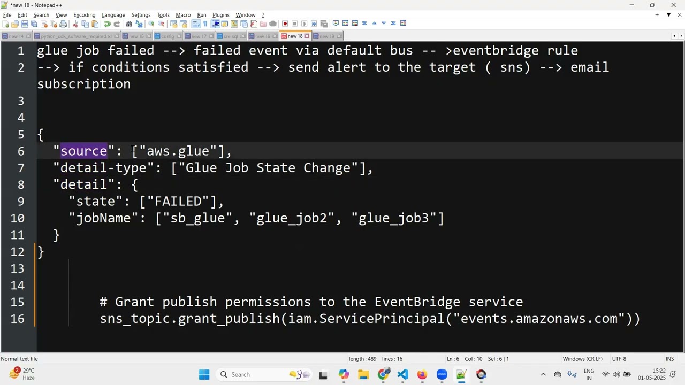Switch to the new 19 tab
685x385 pixels.
(x=327, y=36)
